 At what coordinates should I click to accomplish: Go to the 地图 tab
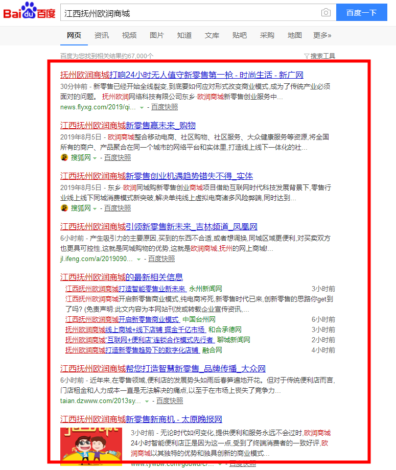click(x=294, y=35)
